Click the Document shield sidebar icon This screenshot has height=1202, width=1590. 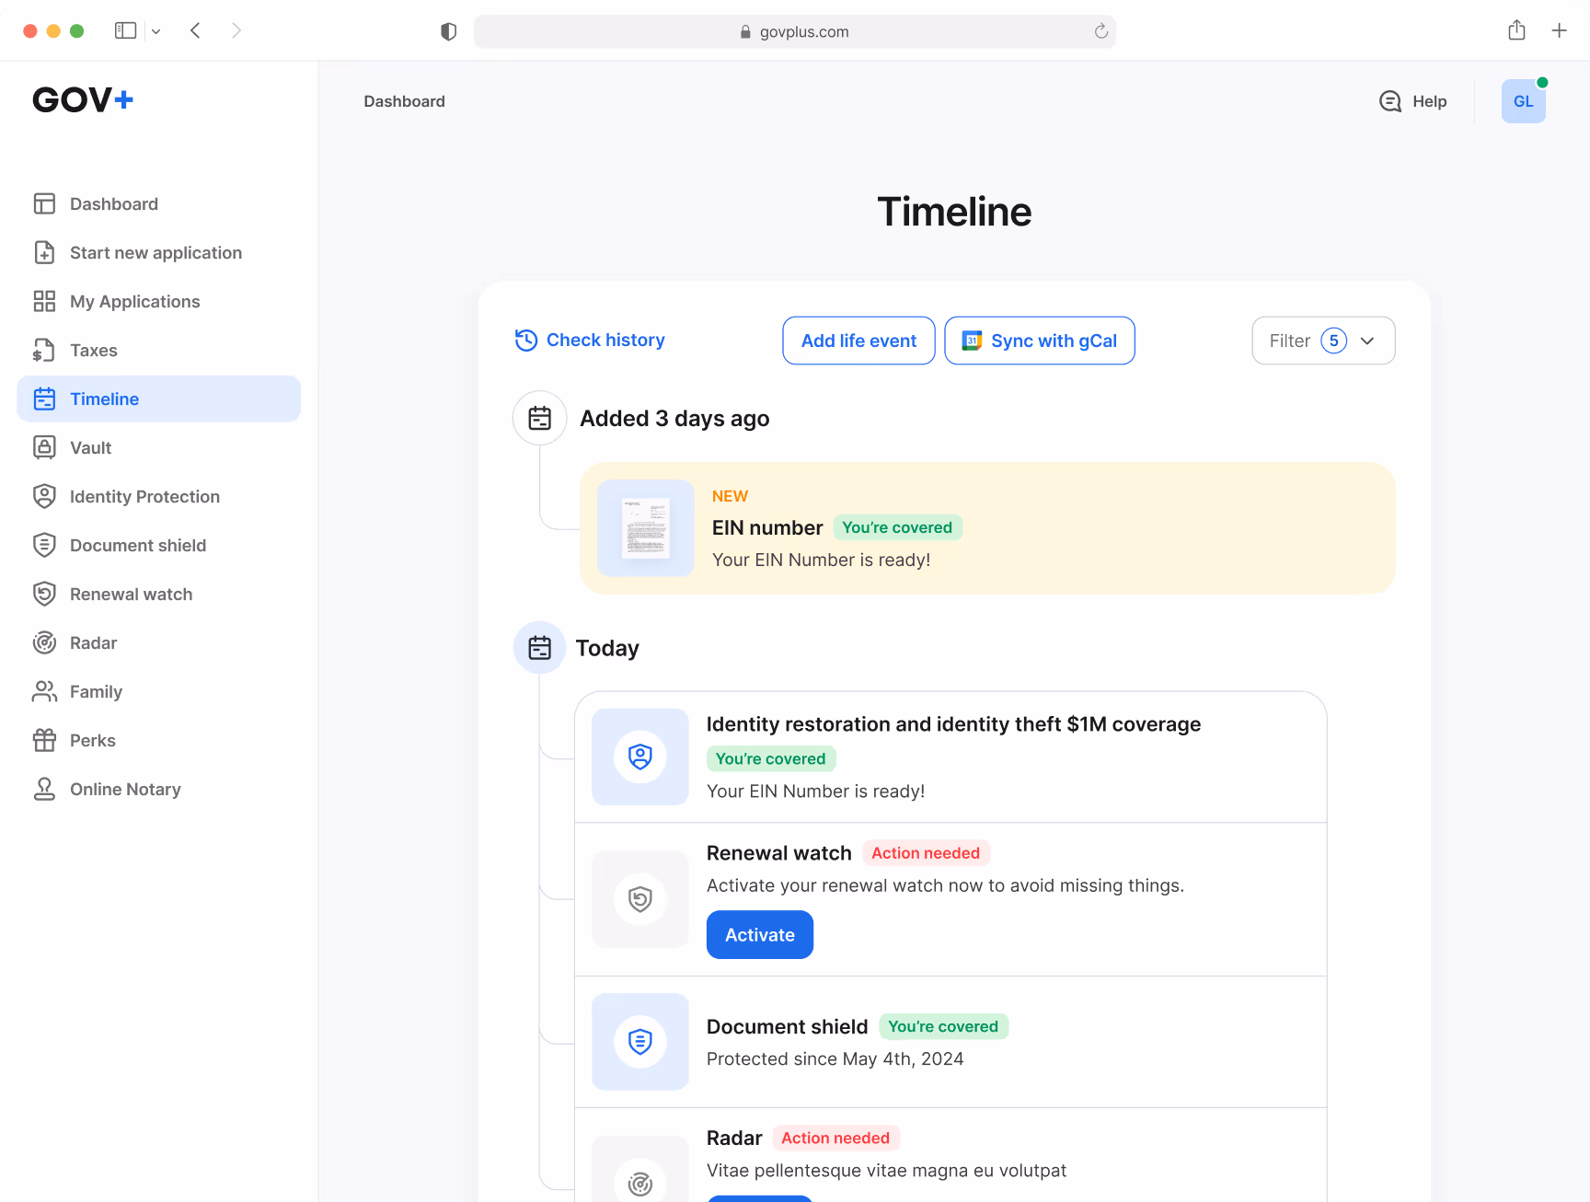(x=44, y=545)
